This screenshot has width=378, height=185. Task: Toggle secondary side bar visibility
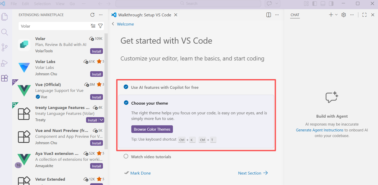331,4
